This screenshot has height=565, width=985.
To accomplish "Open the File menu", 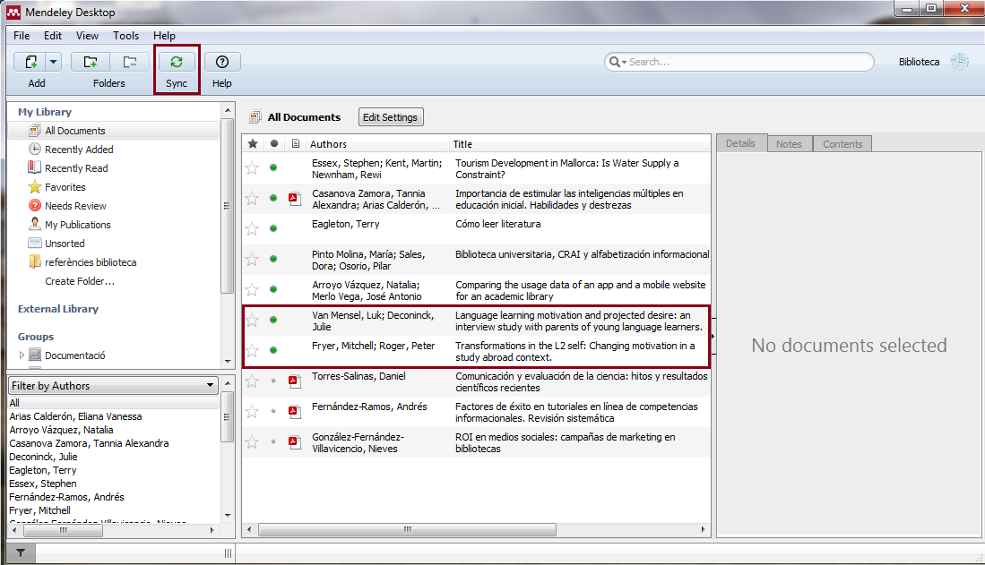I will pos(22,36).
